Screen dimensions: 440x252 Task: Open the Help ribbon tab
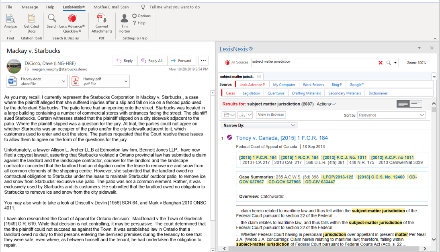coord(50,7)
